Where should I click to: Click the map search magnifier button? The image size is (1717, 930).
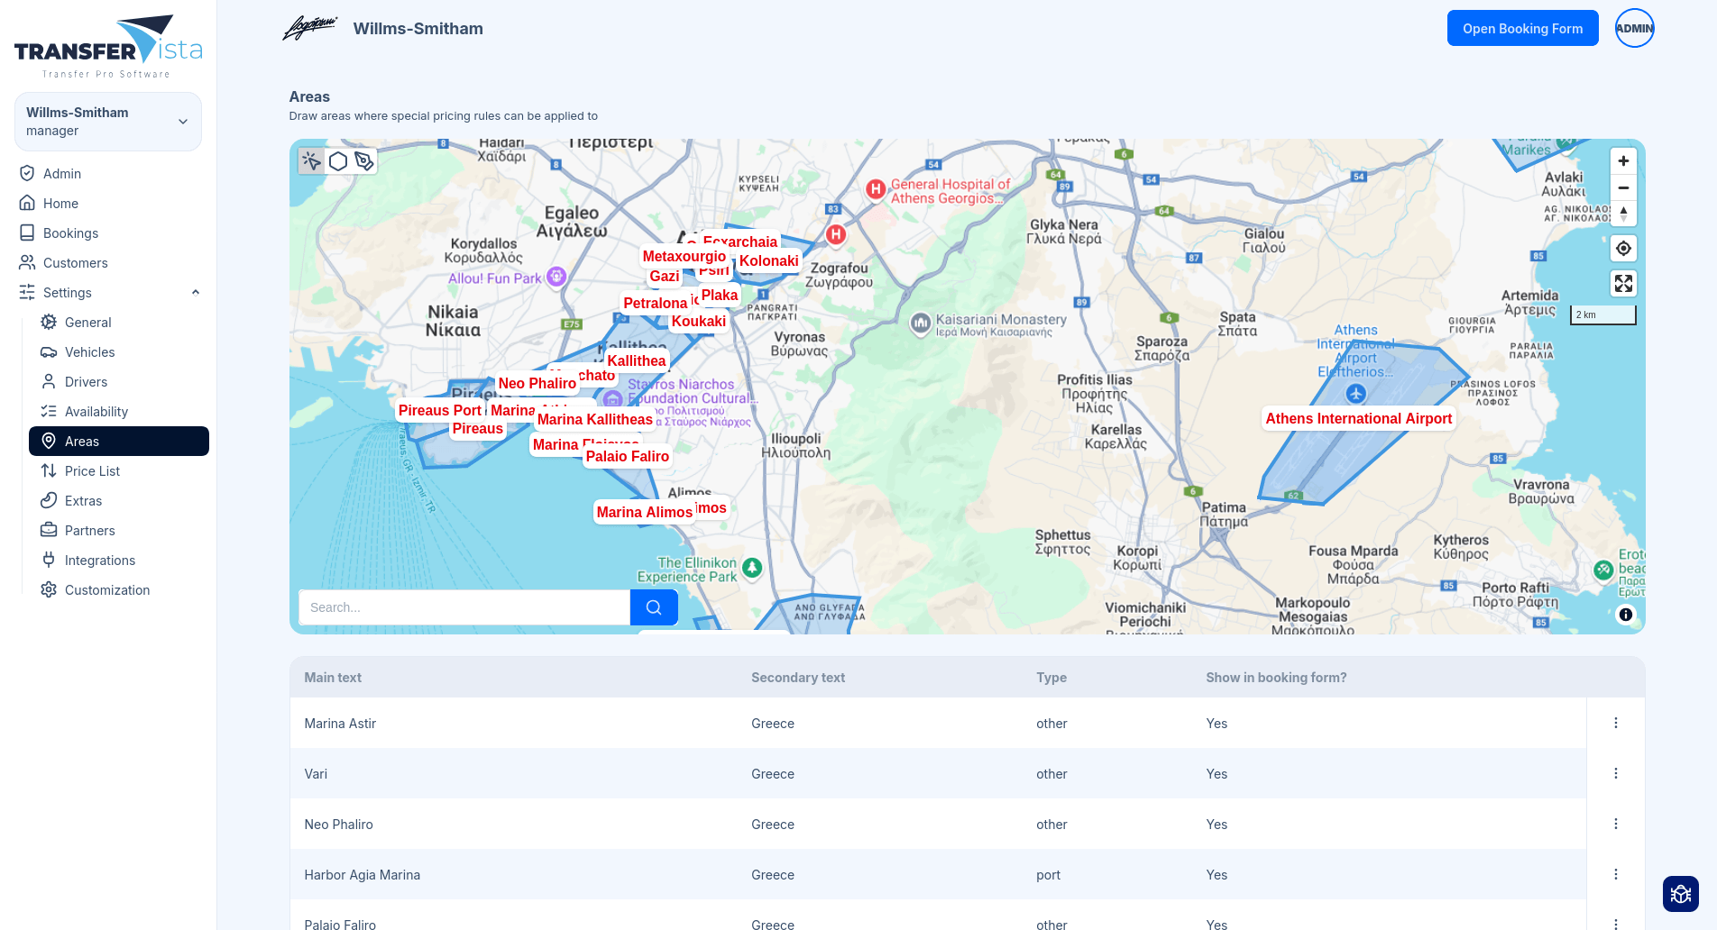(654, 607)
